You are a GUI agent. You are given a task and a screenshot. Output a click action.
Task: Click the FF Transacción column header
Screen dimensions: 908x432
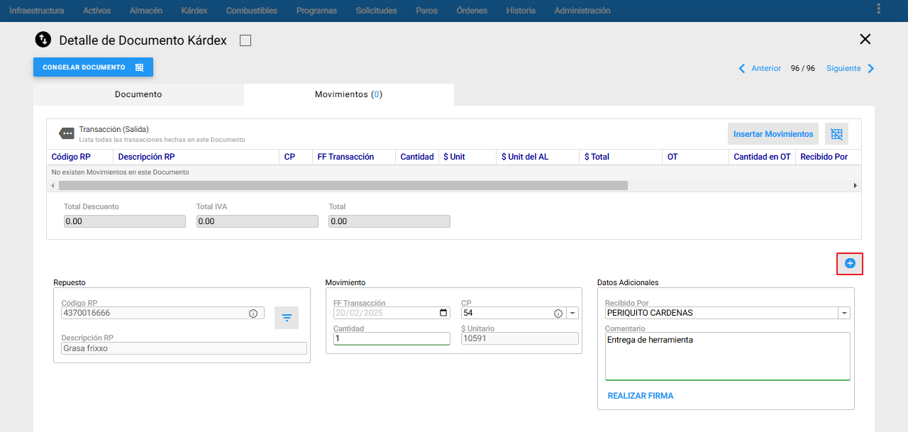click(353, 157)
